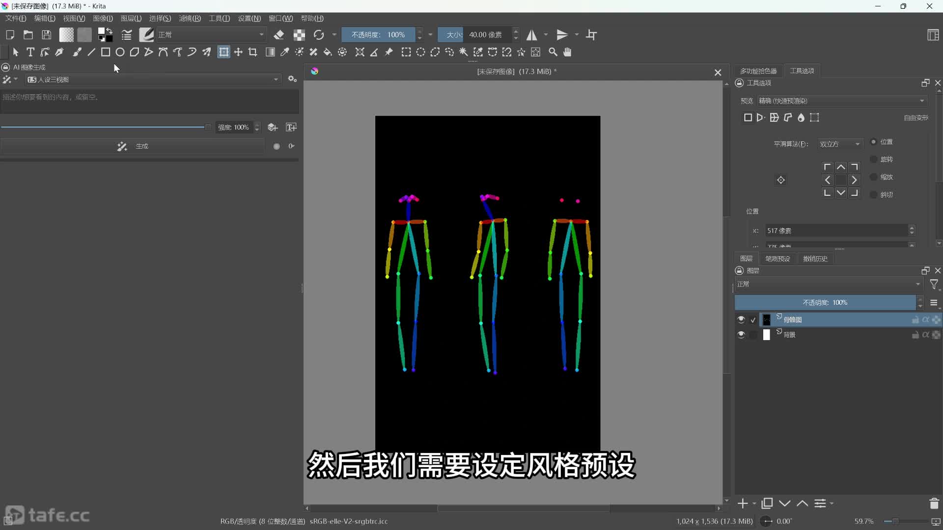This screenshot has height=530, width=943.
Task: Select the Fill bucket tool
Action: [x=328, y=52]
